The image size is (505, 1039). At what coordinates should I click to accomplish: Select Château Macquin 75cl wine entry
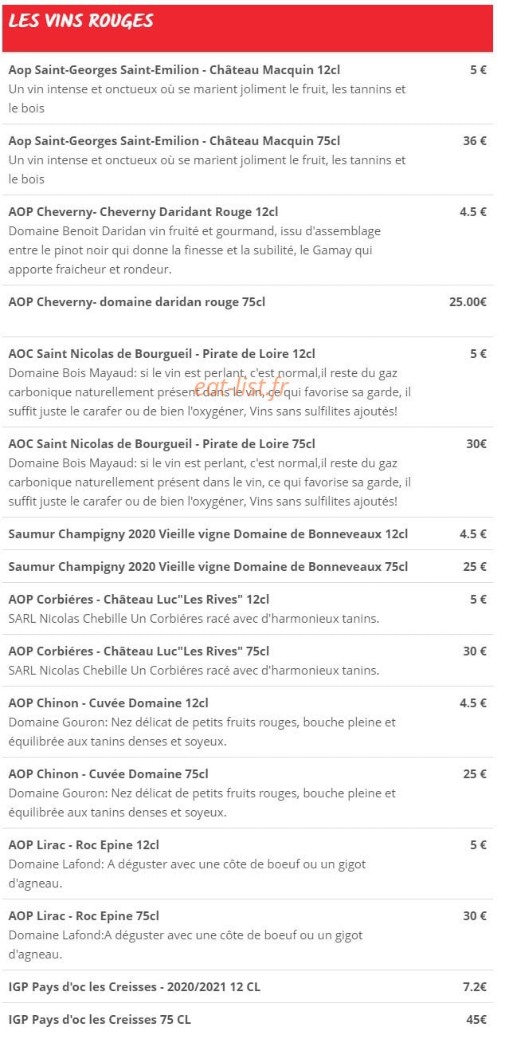tap(248, 159)
